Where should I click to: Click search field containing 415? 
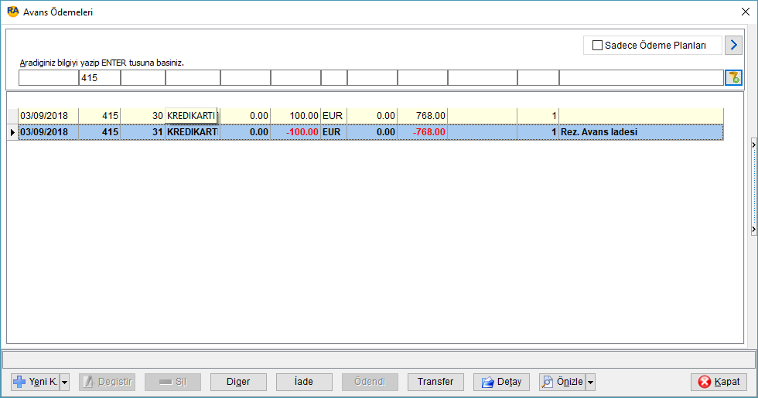pos(100,78)
